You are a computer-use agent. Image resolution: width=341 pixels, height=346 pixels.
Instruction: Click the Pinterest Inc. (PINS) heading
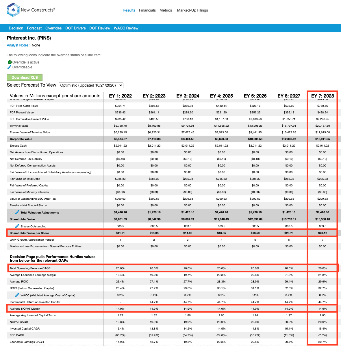click(x=29, y=38)
